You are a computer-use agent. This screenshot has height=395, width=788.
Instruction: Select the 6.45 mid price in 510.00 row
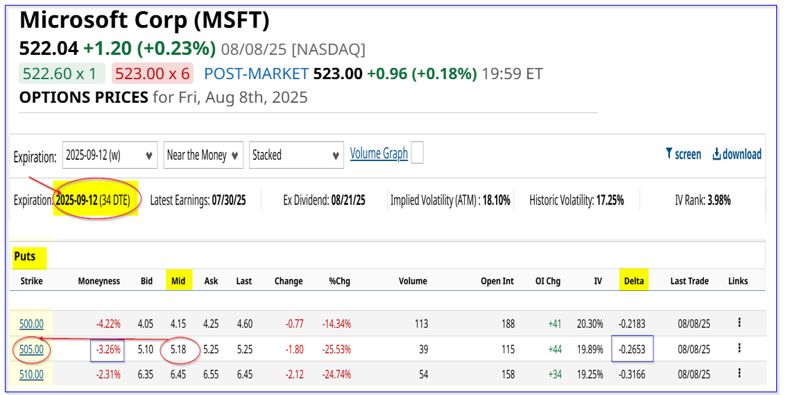[x=178, y=374]
